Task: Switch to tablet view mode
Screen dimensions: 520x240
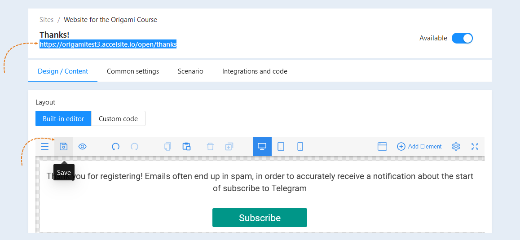Action: [281, 147]
